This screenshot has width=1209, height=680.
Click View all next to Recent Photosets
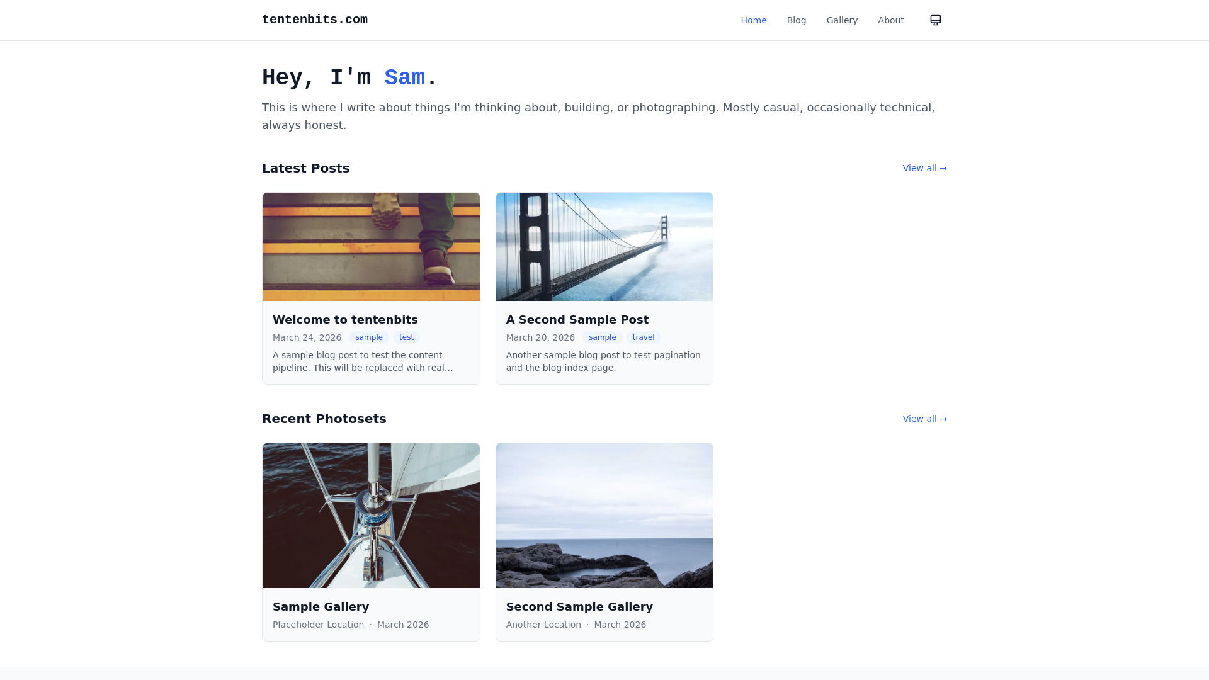(x=924, y=419)
